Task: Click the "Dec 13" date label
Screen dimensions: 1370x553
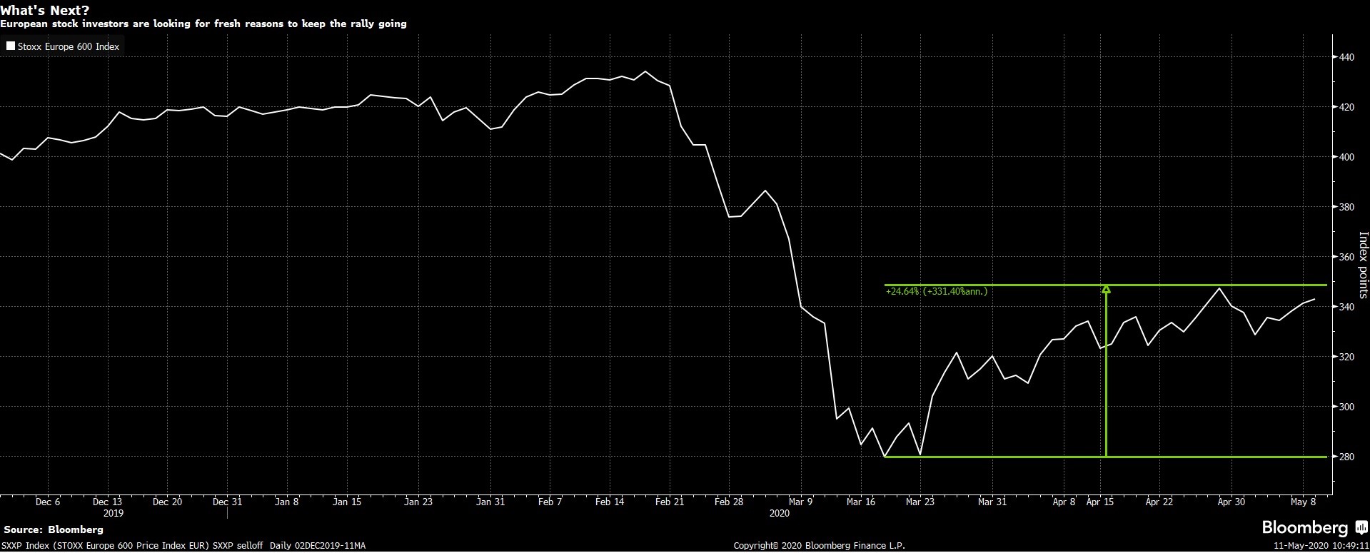Action: point(108,502)
